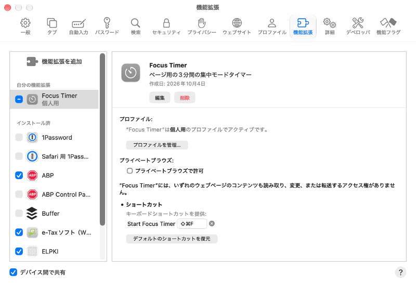Viewport: 416px width, 285px height.
Task: Click the ⇧⌘F shortcut field
Action: pos(192,224)
